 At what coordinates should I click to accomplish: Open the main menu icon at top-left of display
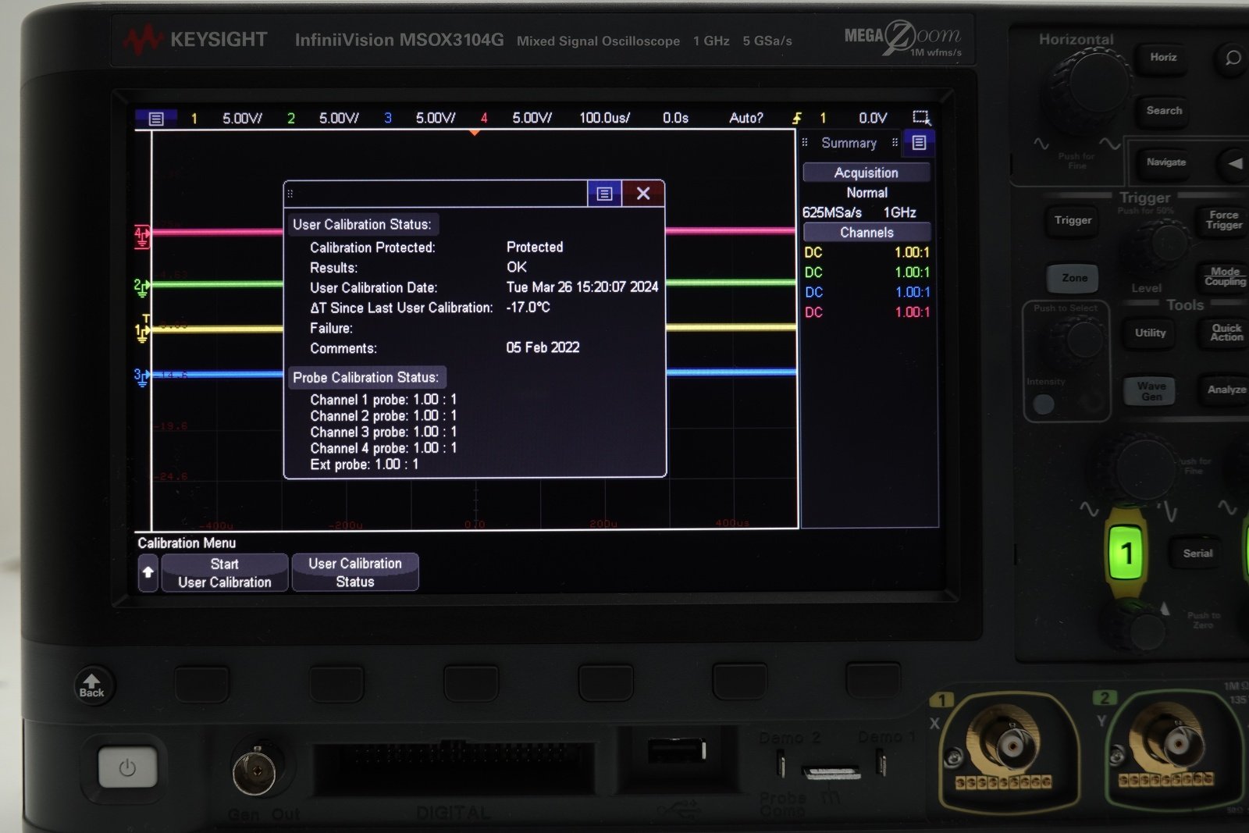156,119
